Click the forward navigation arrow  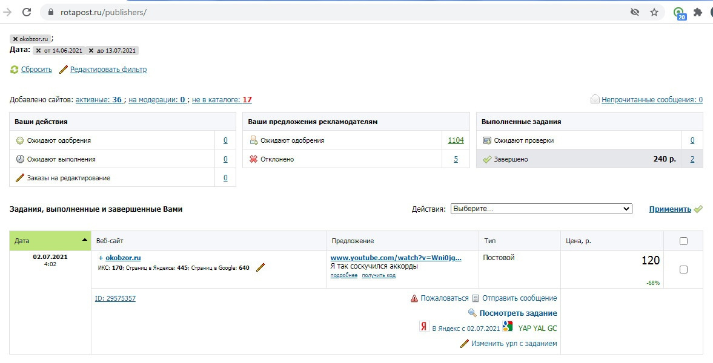tap(7, 12)
